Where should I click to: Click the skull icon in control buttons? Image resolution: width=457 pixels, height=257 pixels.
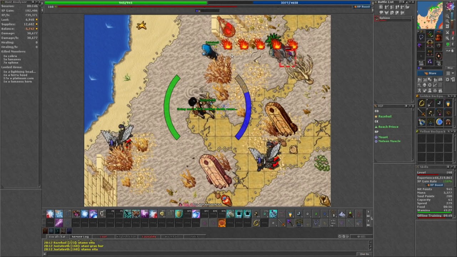pos(425,85)
